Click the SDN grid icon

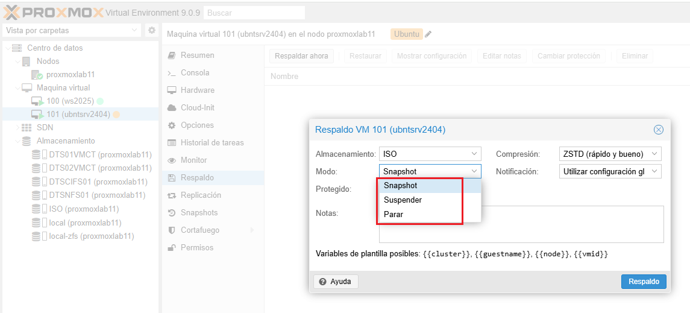click(27, 128)
